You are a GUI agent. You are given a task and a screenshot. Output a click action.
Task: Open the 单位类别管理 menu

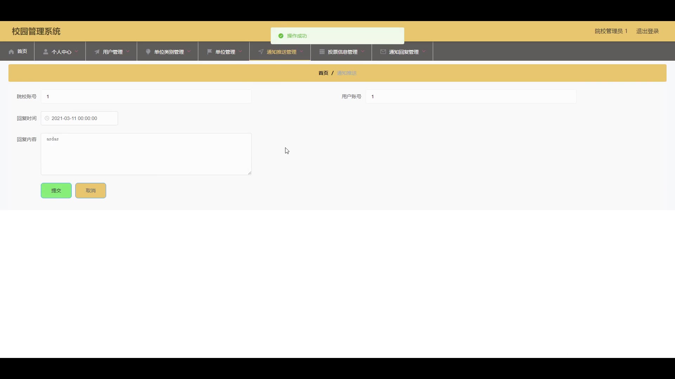click(x=169, y=52)
